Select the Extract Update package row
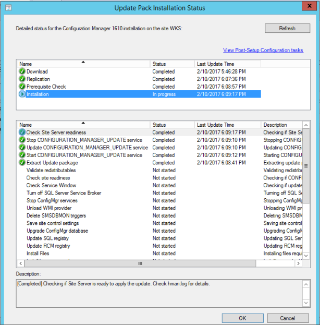Screen dimensions: 320x325 (x=161, y=163)
